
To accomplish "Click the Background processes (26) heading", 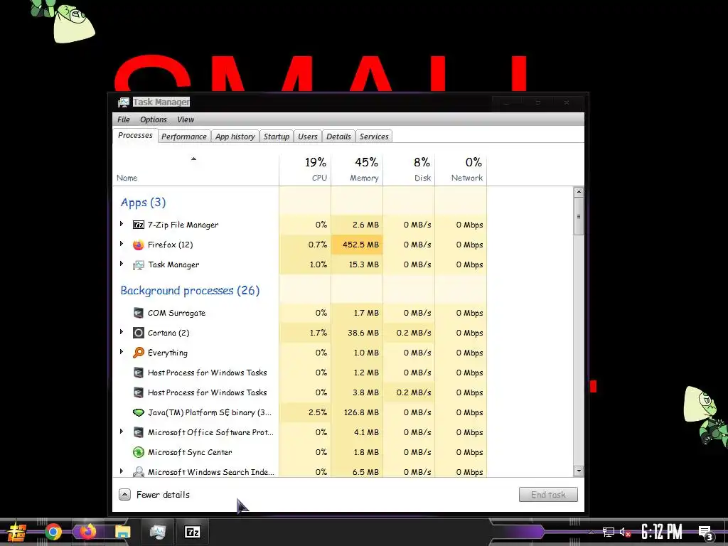I will 190,291.
